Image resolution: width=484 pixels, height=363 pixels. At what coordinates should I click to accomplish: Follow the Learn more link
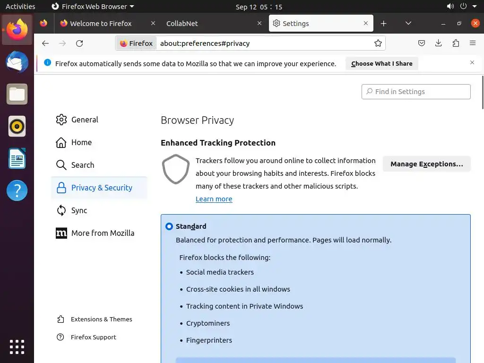click(214, 199)
